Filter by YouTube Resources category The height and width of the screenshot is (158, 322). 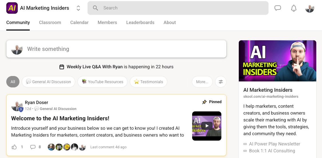(102, 82)
